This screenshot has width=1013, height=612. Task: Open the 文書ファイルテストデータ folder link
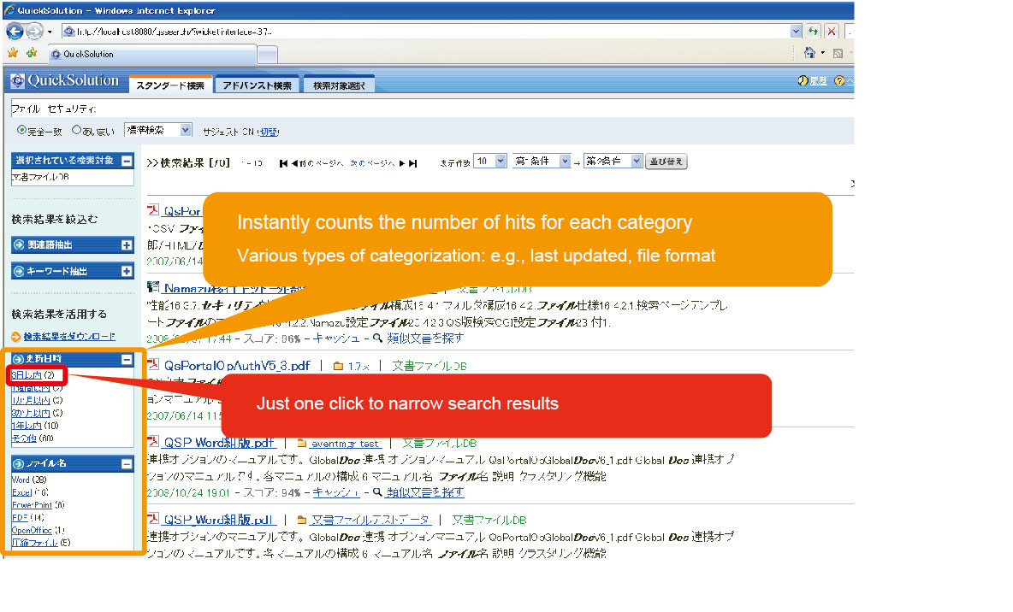pyautogui.click(x=370, y=520)
